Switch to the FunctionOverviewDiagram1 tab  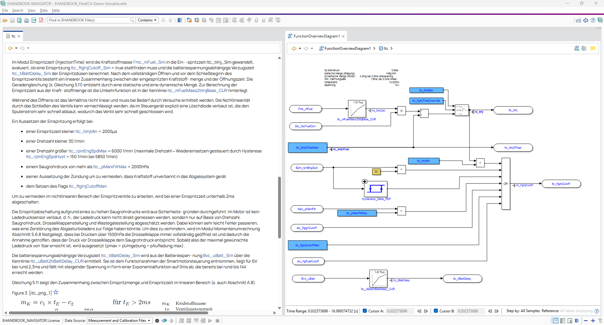(x=315, y=36)
